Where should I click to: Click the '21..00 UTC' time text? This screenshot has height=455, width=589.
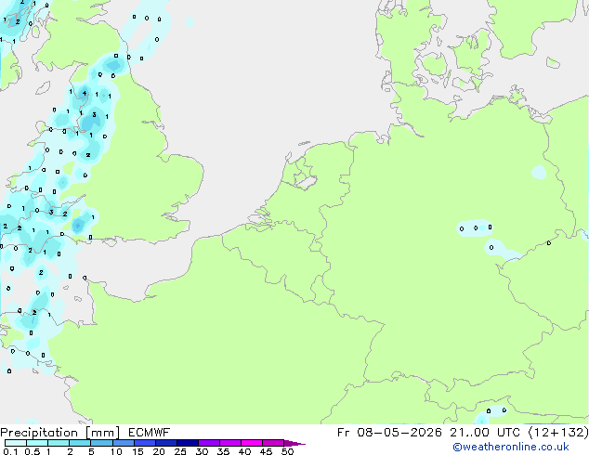tap(485, 433)
